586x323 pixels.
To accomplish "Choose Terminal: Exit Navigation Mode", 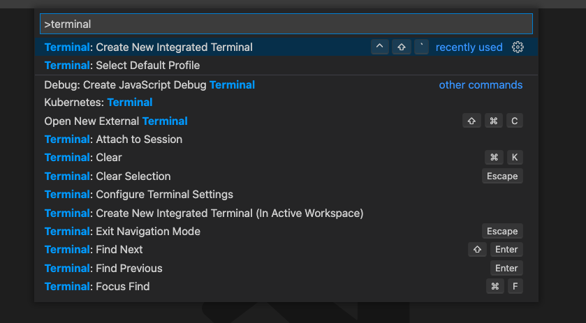I will click(286, 232).
